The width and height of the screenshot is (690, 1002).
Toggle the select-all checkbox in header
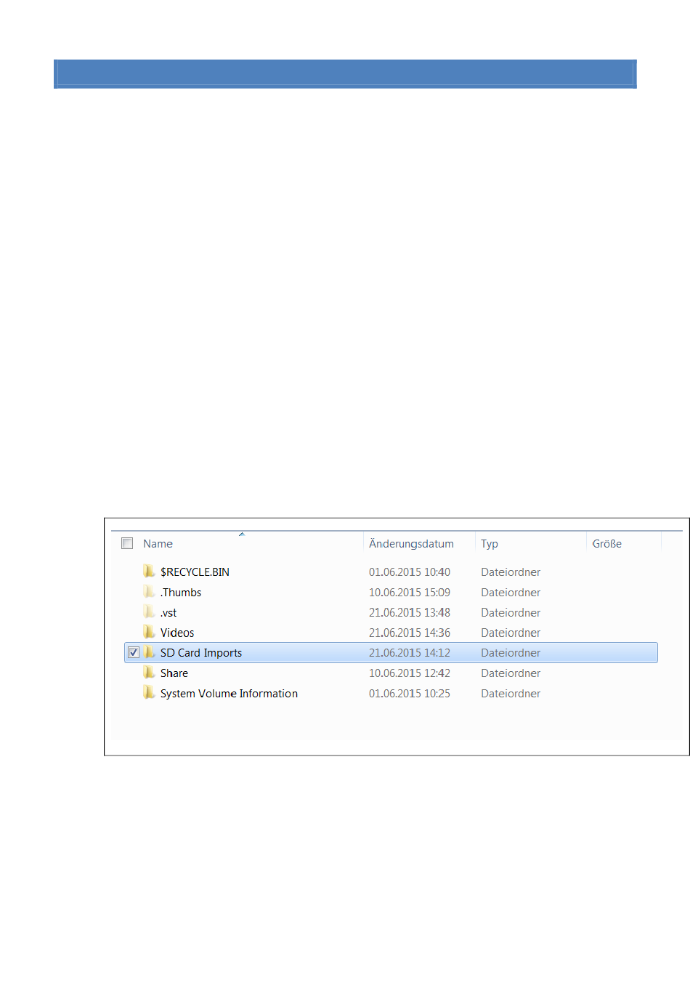pyautogui.click(x=127, y=543)
